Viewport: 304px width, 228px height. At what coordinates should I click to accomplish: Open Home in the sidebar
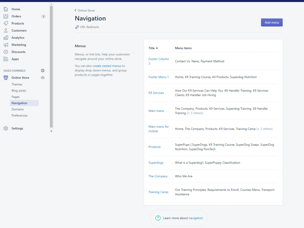click(x=16, y=9)
